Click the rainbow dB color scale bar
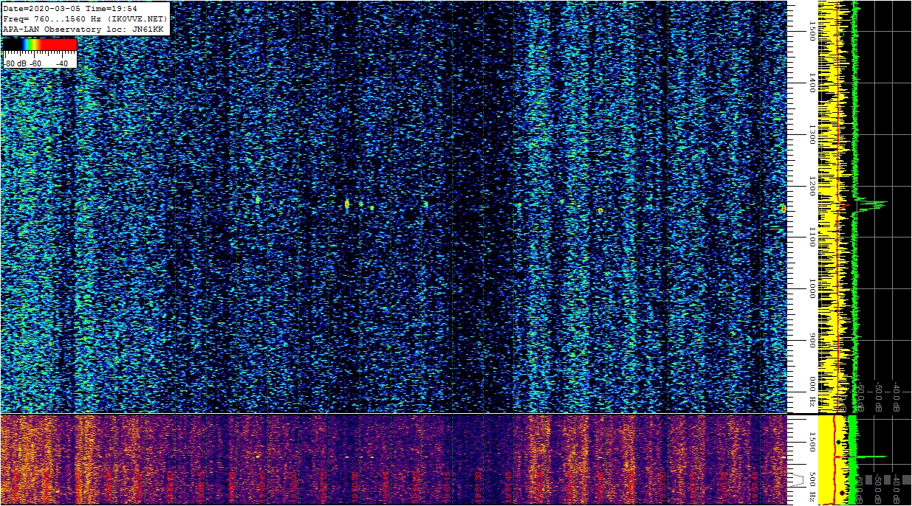The image size is (912, 506). pos(40,45)
